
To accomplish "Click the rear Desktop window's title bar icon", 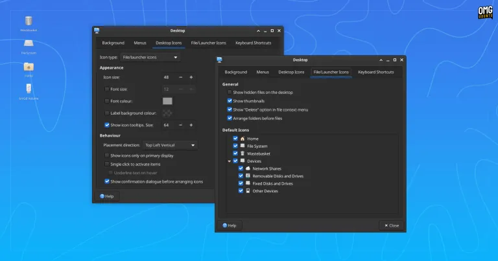I will (x=97, y=30).
